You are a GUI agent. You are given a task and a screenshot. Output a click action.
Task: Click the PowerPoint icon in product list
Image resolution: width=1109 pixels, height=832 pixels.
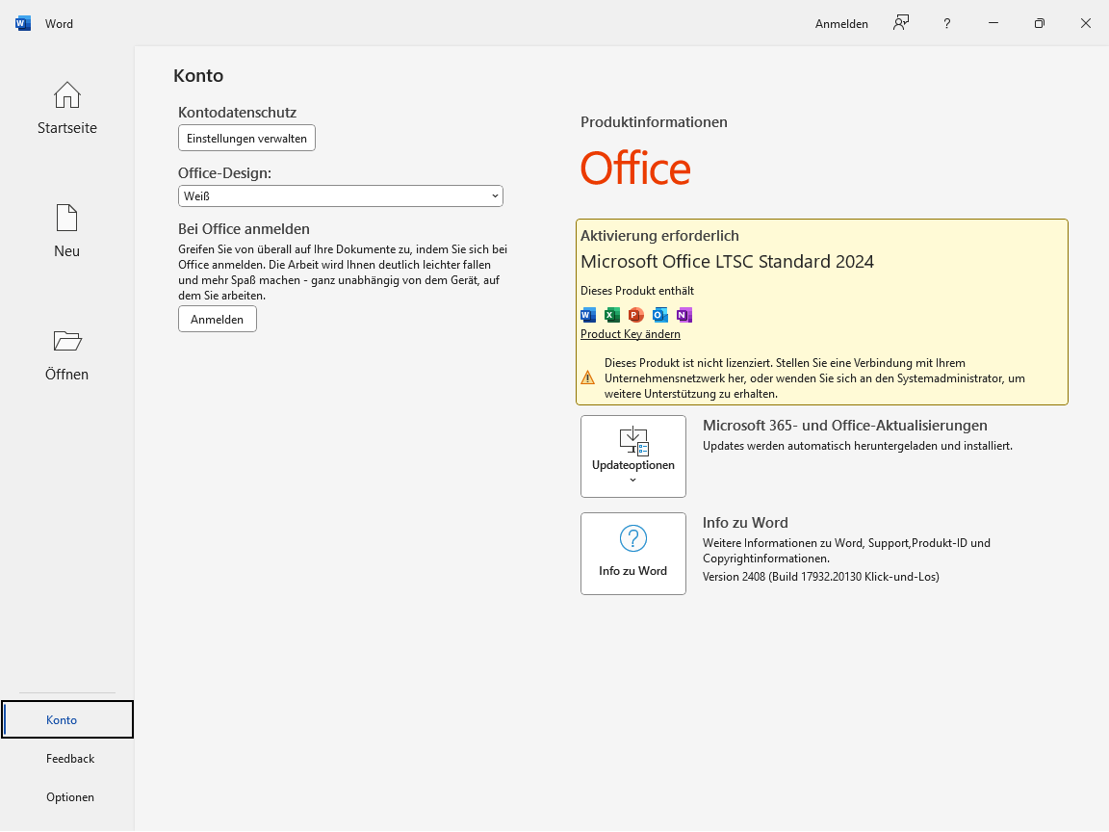click(635, 315)
